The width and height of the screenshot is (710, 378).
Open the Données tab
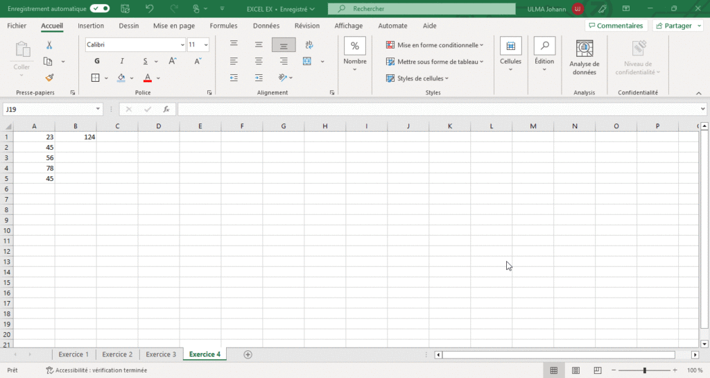[x=266, y=26]
